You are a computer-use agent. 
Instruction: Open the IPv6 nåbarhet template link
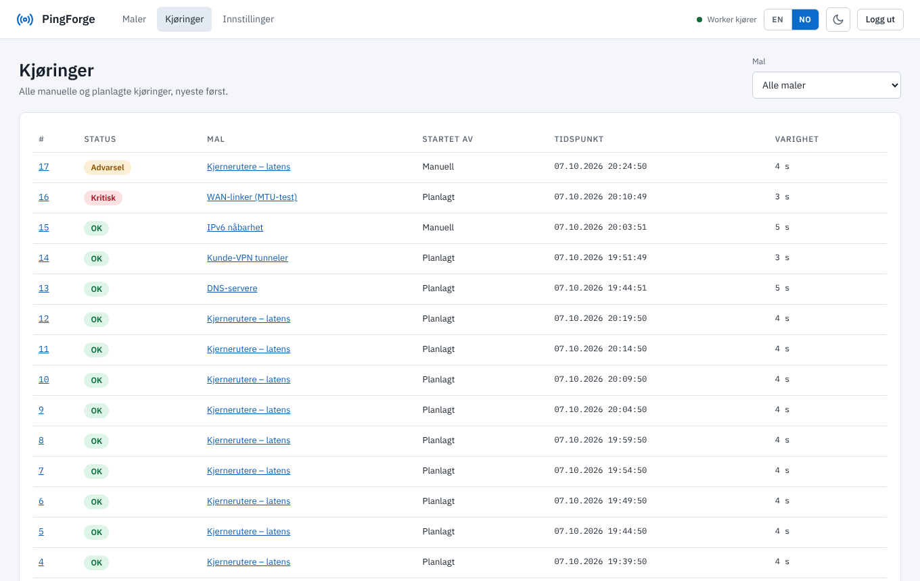click(x=235, y=228)
